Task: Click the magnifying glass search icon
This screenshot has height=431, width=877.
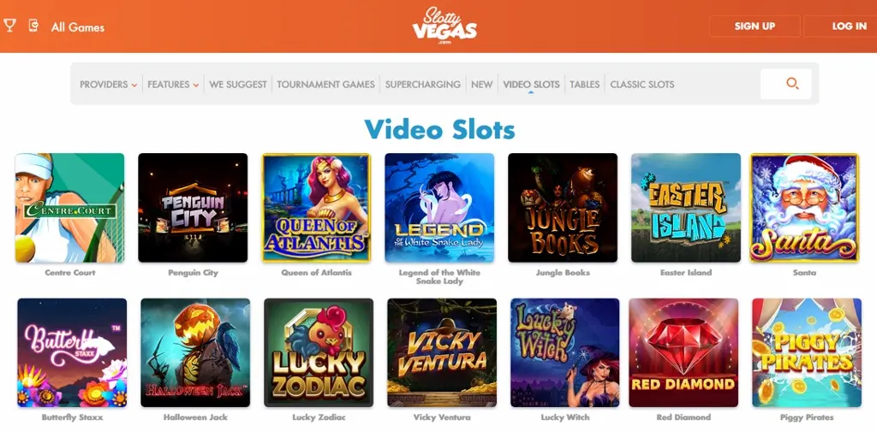Action: (x=792, y=85)
